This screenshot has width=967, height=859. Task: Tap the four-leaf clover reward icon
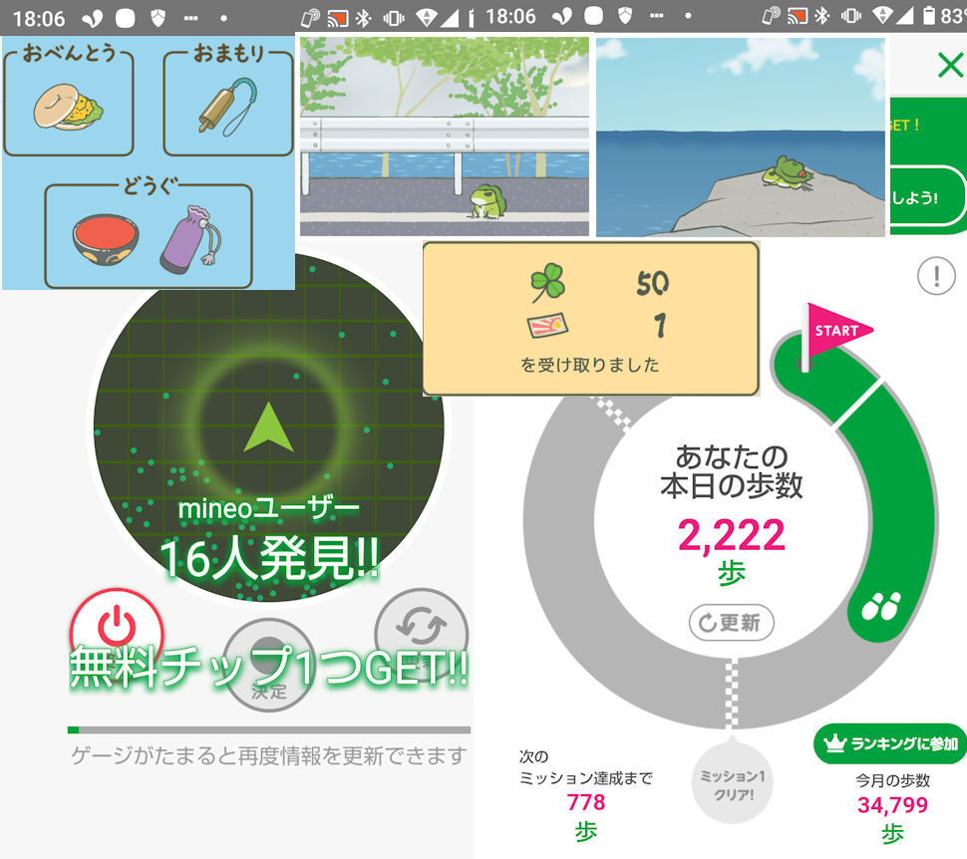(x=547, y=282)
